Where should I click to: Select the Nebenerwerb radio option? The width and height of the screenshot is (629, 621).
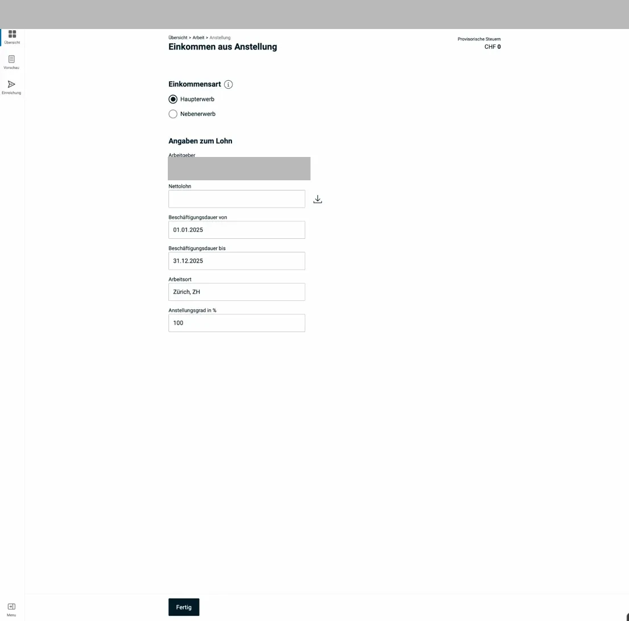(x=173, y=114)
